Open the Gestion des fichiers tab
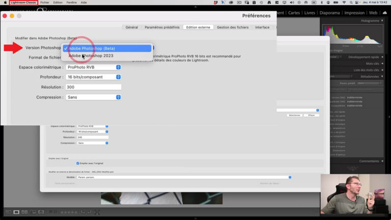 point(233,27)
